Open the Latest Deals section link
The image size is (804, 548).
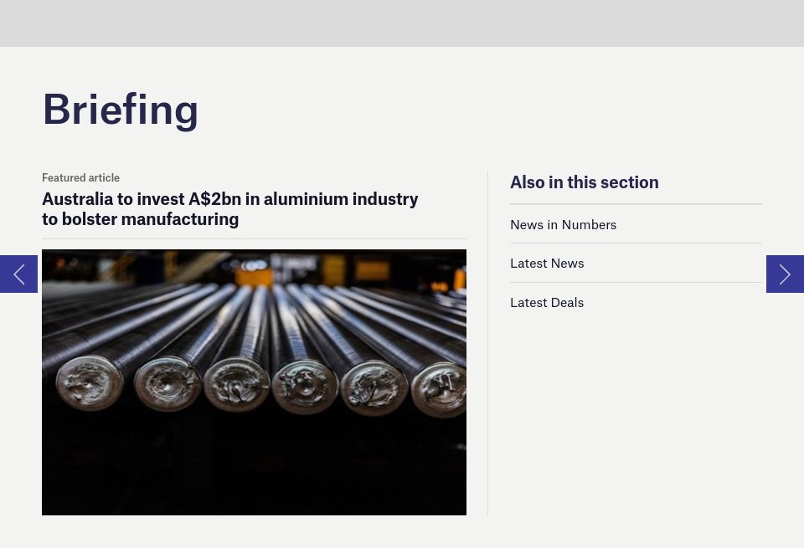[x=547, y=302]
